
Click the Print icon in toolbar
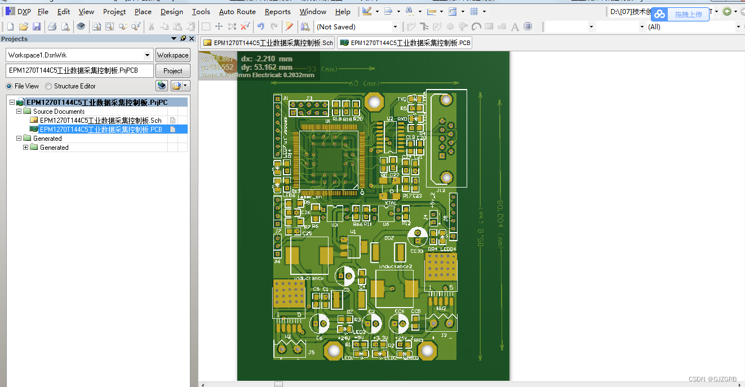coord(52,26)
